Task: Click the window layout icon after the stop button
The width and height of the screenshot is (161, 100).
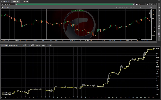Action: tap(155, 4)
